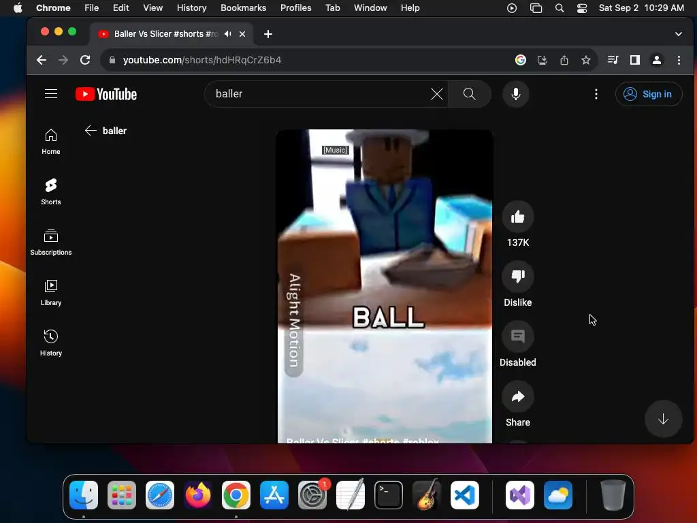Open Shorts in the YouTube sidebar
The height and width of the screenshot is (523, 697).
[51, 191]
